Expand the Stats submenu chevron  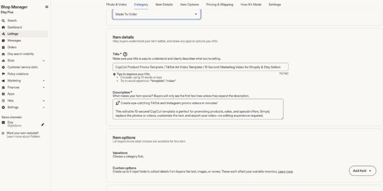tap(44, 61)
